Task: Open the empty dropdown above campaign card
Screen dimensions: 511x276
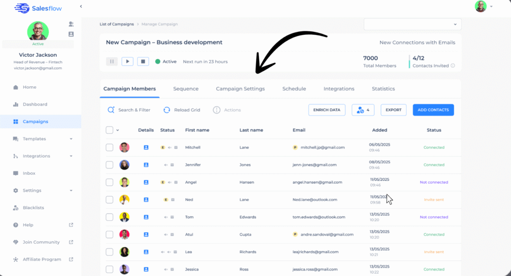Action: point(412,24)
